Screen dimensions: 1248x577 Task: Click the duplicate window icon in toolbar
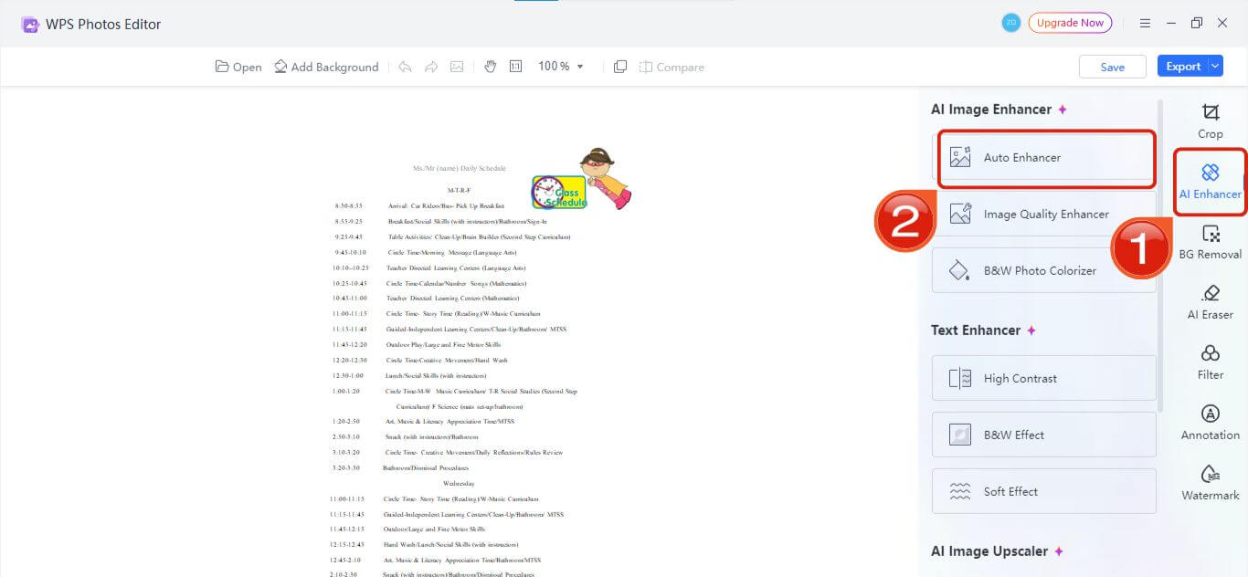[x=620, y=67]
